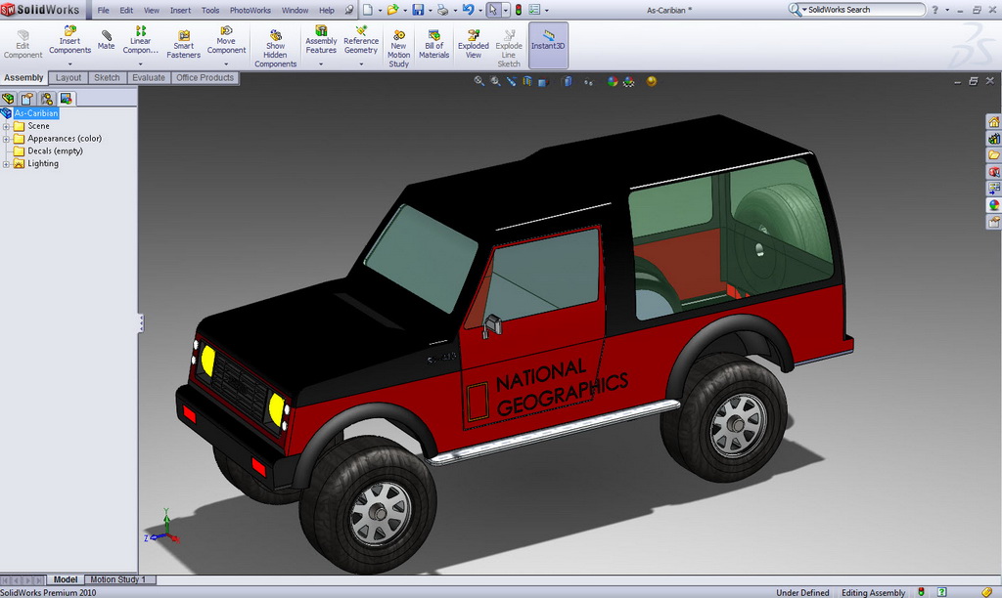Expand the Lighting tree node
Viewport: 1002px width, 598px height.
6,164
